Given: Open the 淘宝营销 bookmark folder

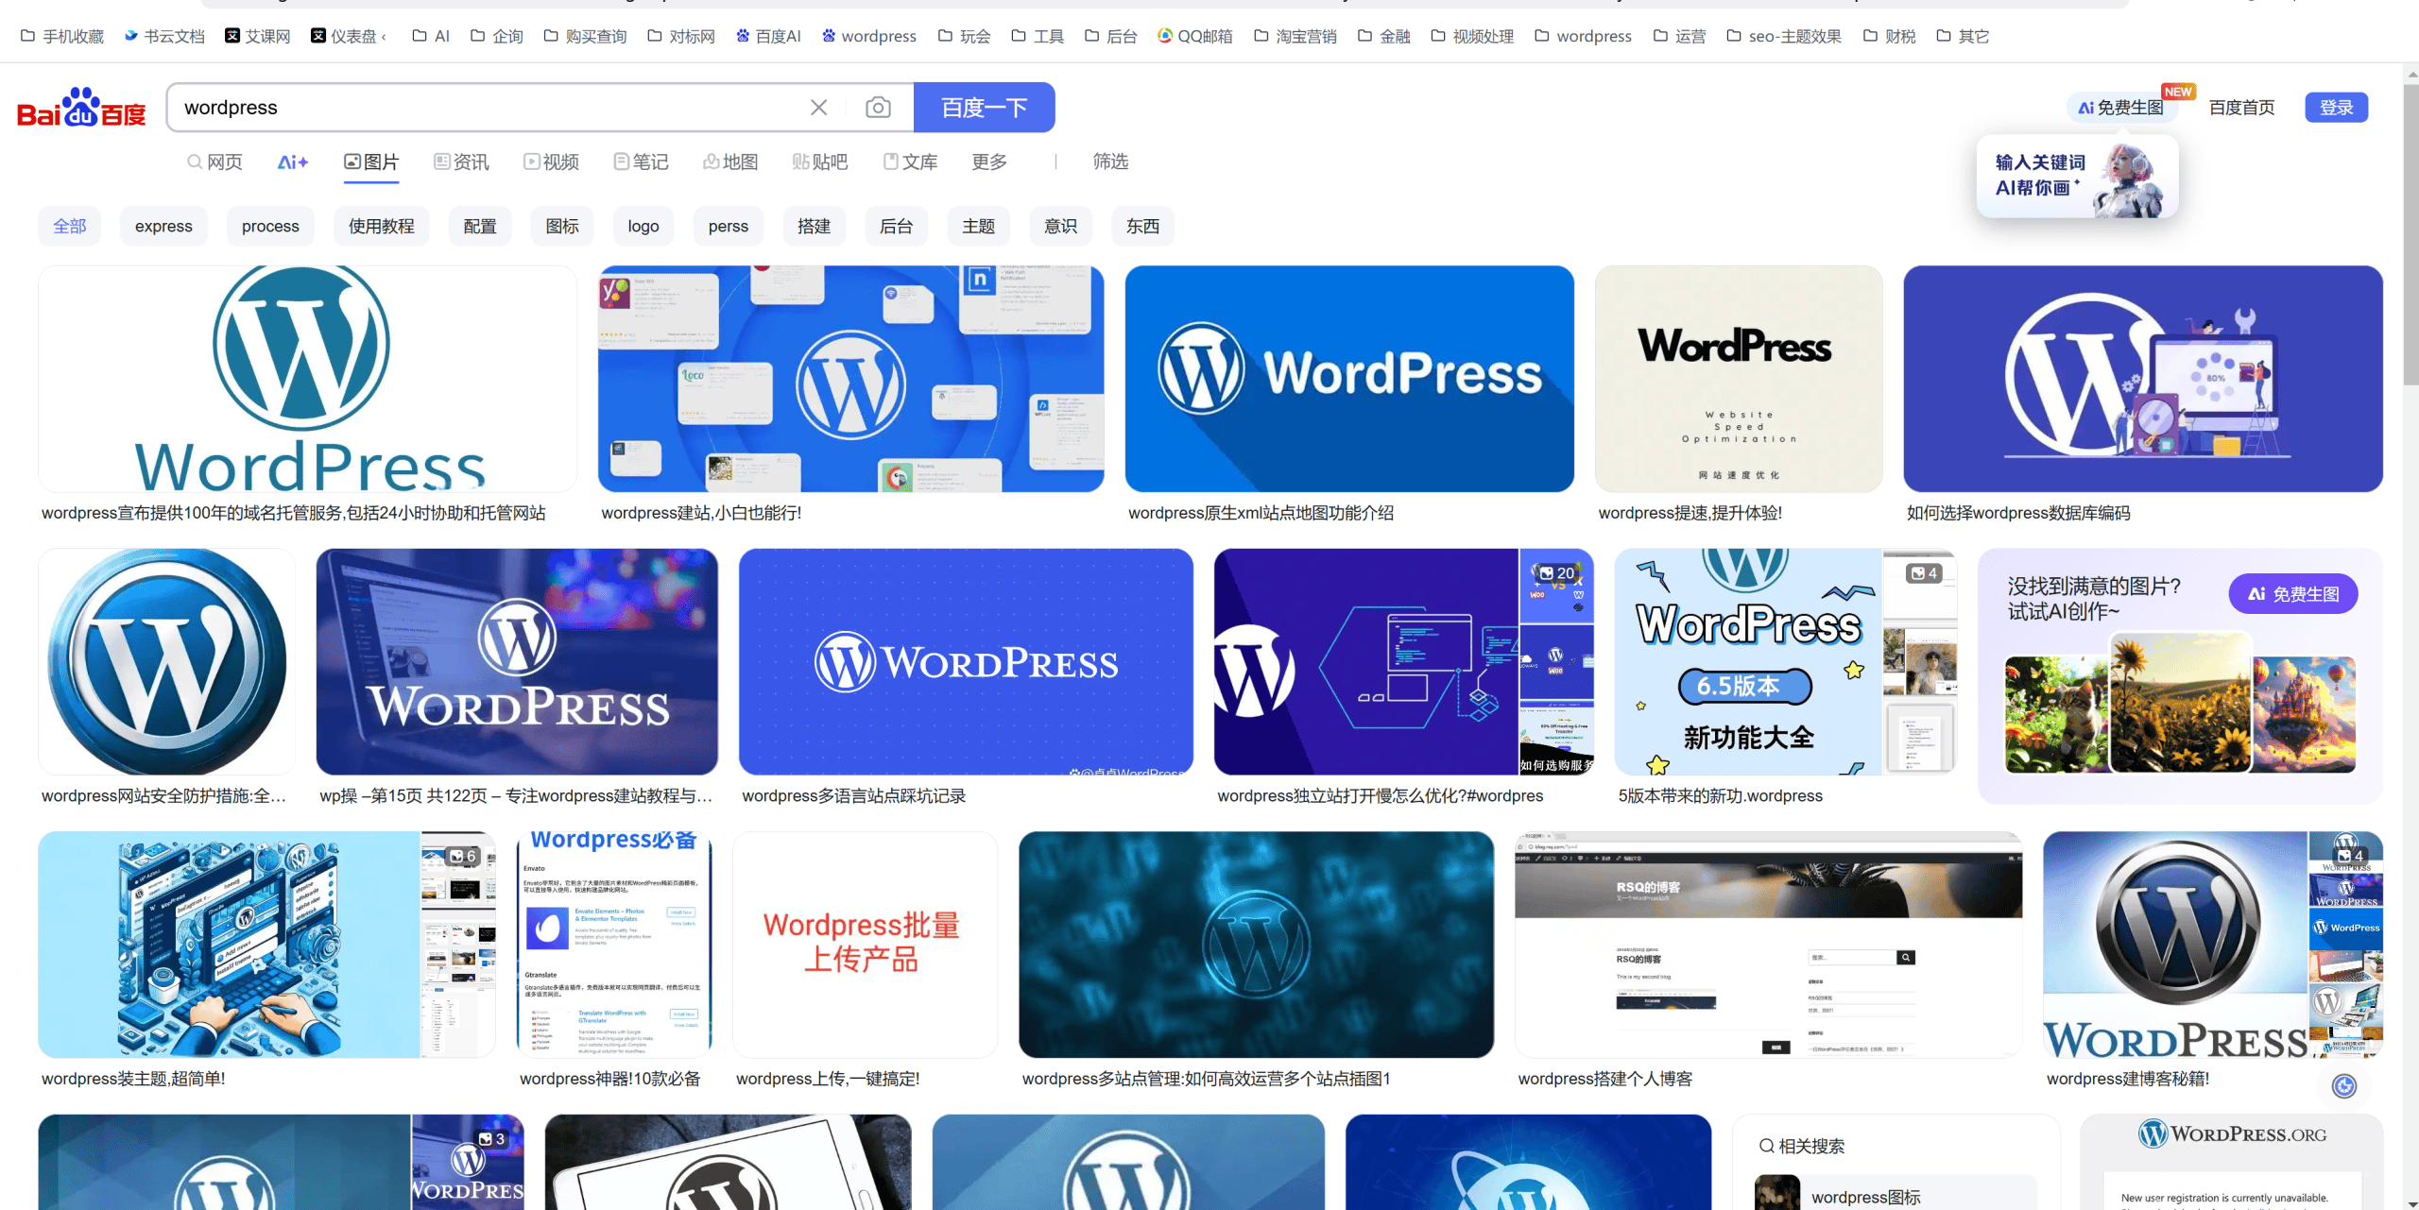Looking at the screenshot, I should tap(1295, 36).
